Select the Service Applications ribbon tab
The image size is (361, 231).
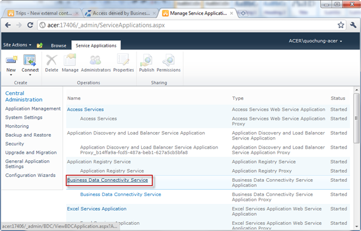tap(96, 46)
